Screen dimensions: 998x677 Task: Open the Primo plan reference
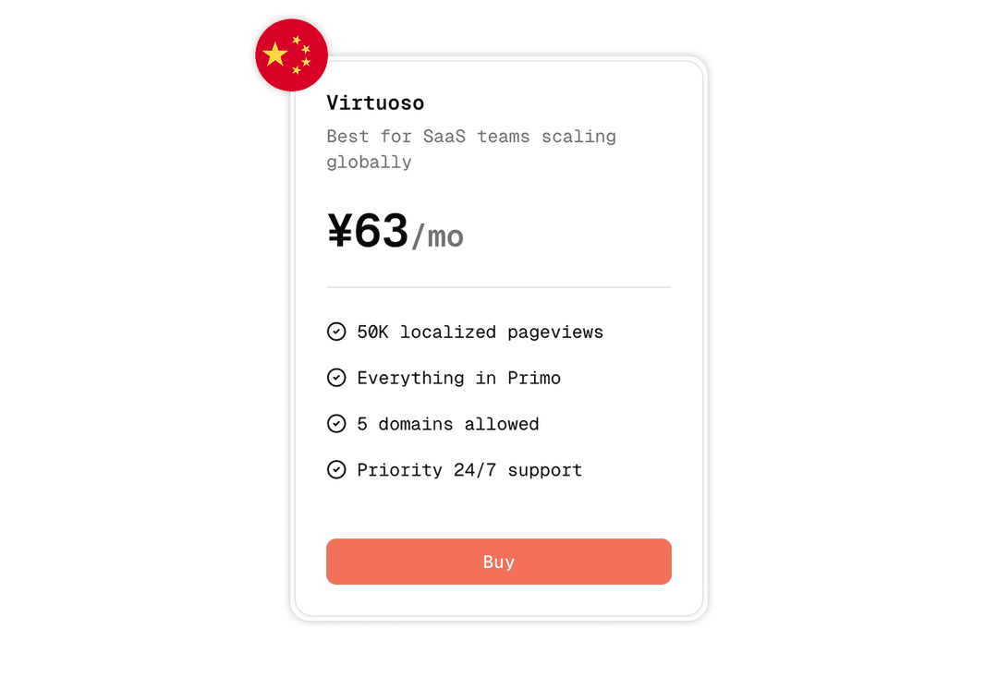[534, 378]
